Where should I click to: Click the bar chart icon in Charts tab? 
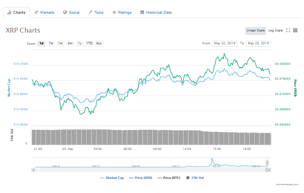[9, 13]
